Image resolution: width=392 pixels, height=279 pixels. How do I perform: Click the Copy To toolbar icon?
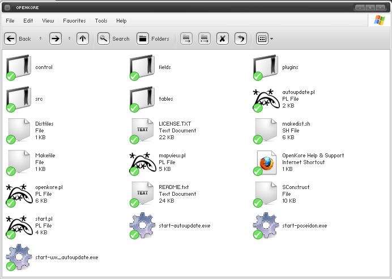204,38
